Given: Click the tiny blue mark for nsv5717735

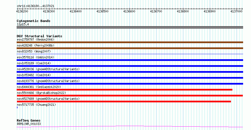Looking at the screenshot, I should tap(17, 107).
